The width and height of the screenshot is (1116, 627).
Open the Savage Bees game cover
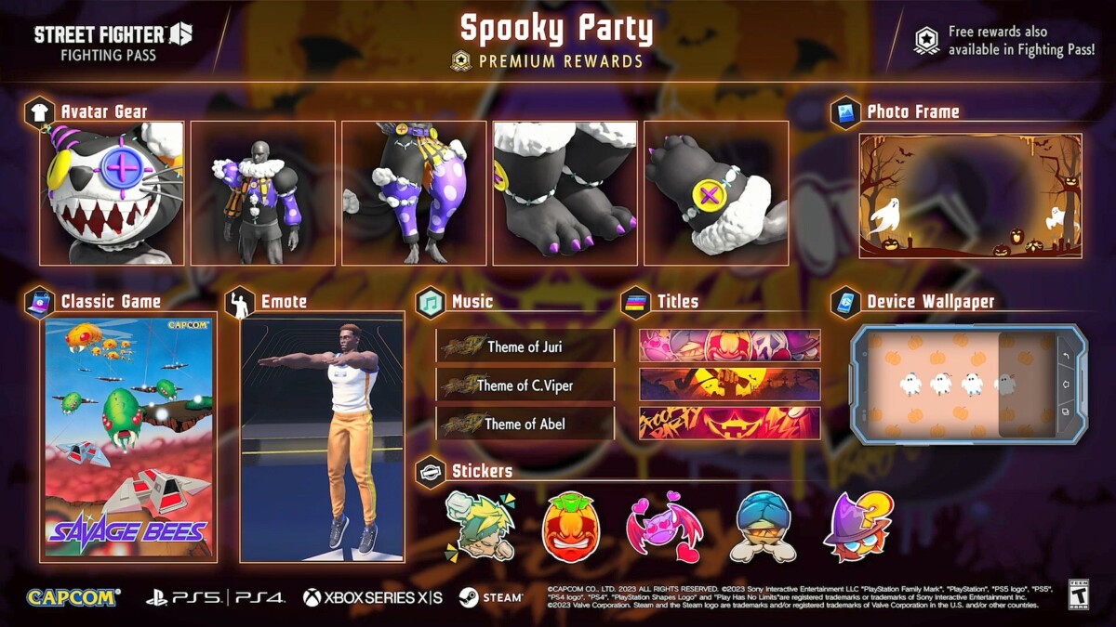(x=128, y=438)
